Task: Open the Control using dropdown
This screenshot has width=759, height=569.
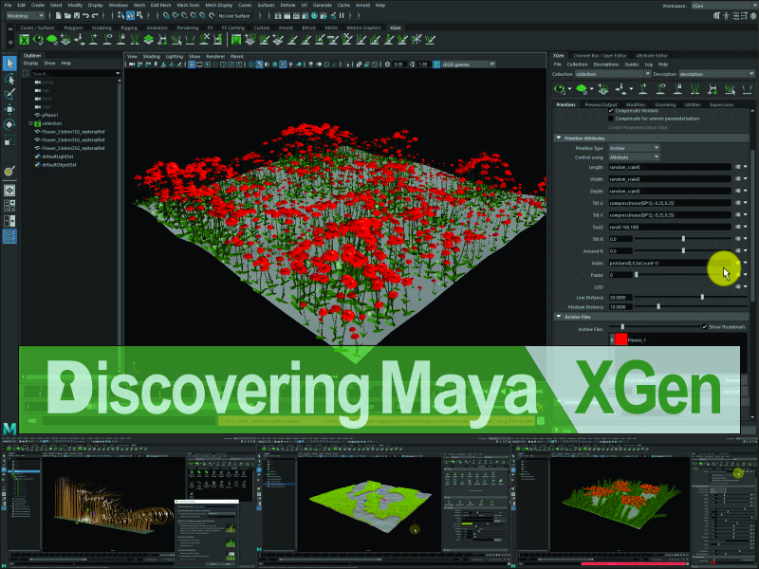Action: click(634, 157)
